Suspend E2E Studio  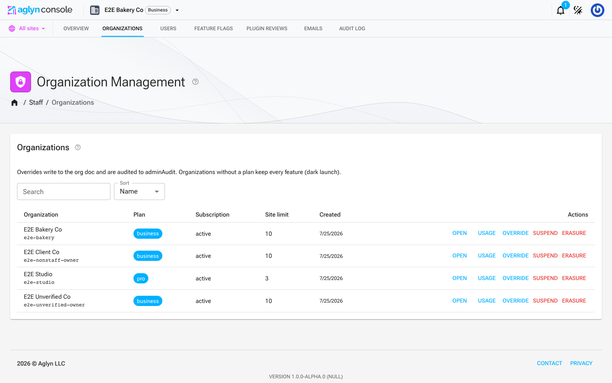click(x=545, y=278)
